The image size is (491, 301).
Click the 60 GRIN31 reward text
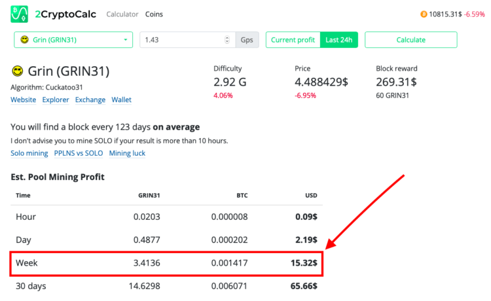click(x=392, y=96)
